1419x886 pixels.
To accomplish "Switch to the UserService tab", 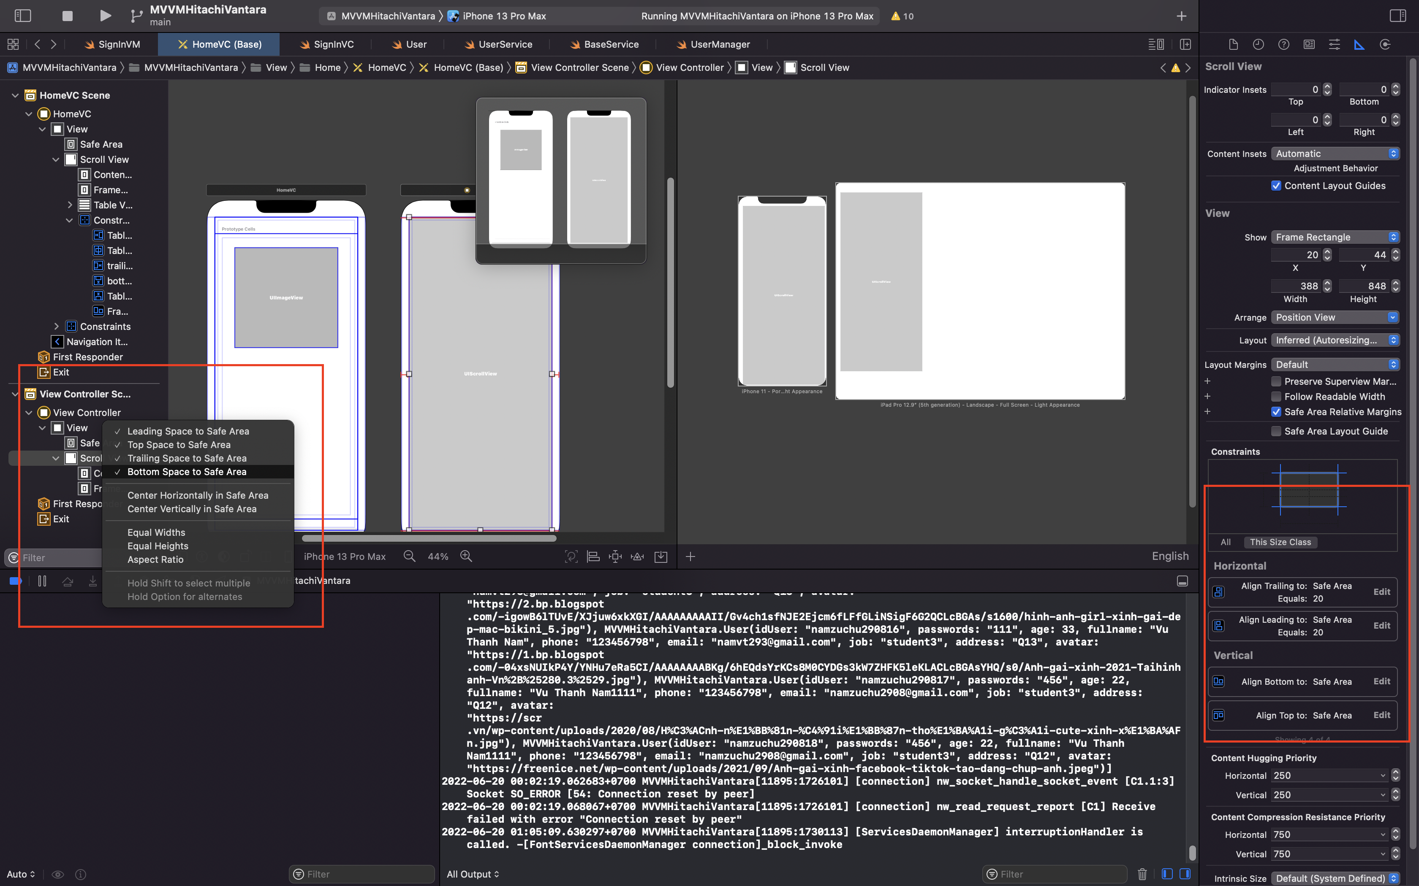I will pos(498,45).
